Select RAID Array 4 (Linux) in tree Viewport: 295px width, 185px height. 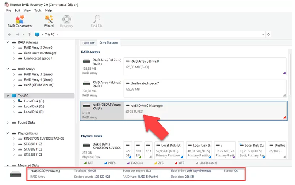coord(38,80)
